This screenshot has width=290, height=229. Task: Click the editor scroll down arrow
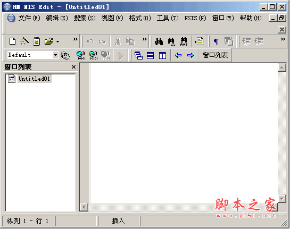tap(282, 199)
